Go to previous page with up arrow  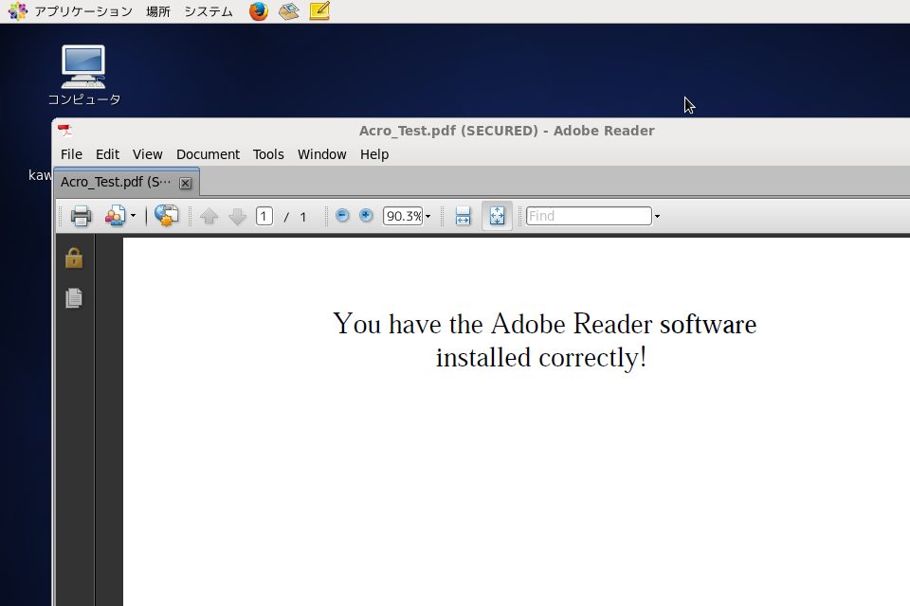point(209,217)
